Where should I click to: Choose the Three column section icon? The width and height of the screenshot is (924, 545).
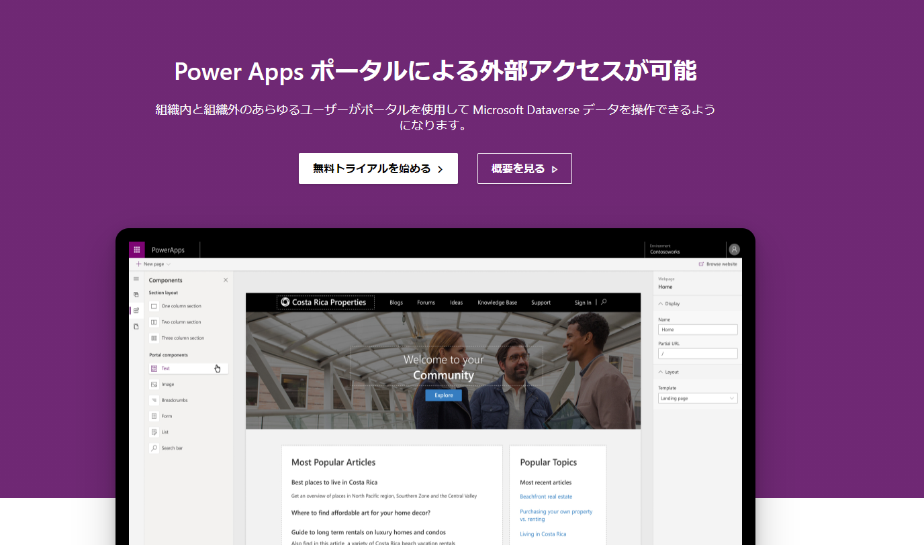click(x=154, y=338)
